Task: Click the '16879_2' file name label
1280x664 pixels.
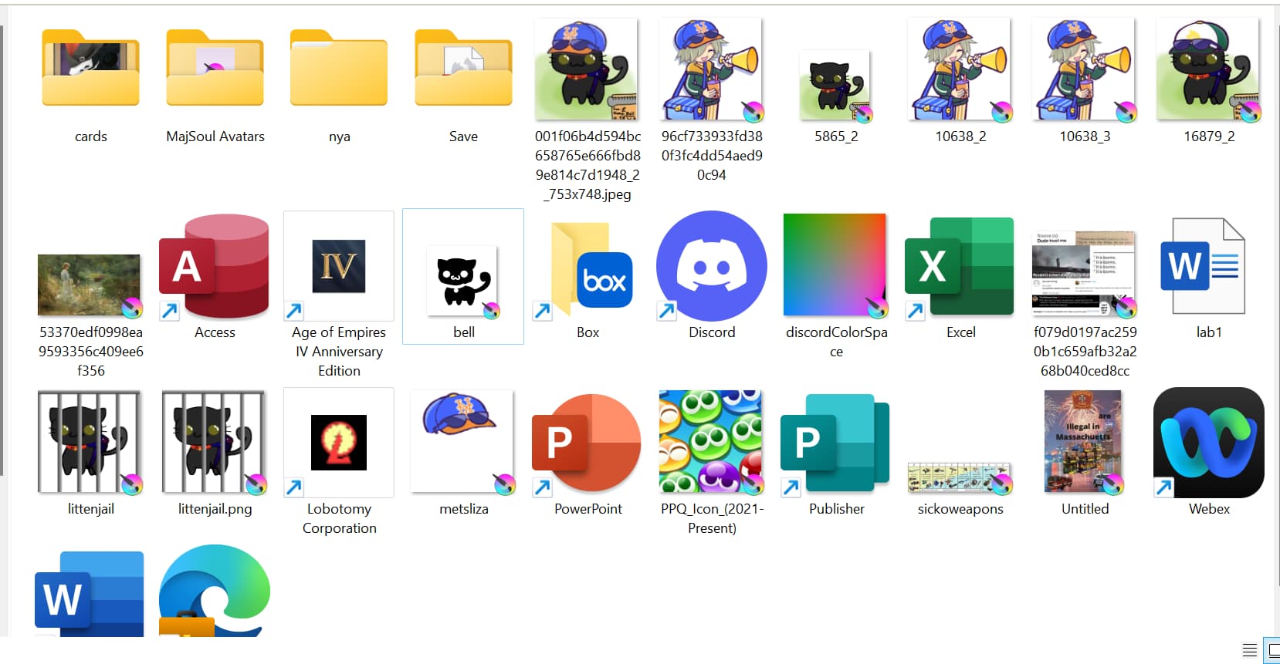Action: click(x=1209, y=137)
